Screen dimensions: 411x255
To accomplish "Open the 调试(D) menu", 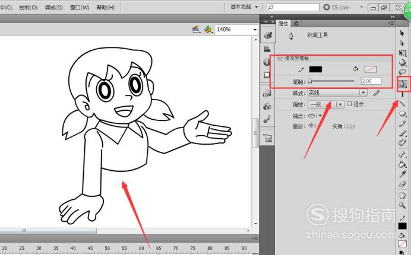I will coord(53,7).
